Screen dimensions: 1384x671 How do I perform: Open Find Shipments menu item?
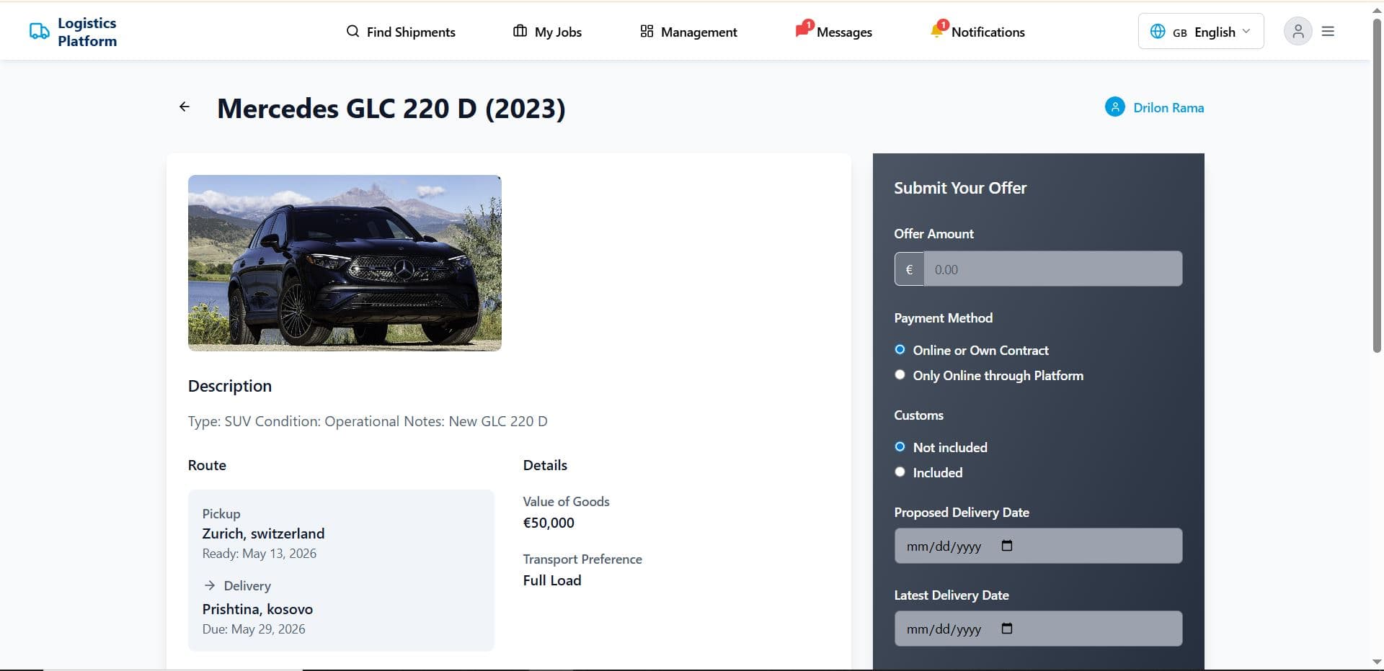click(x=401, y=32)
